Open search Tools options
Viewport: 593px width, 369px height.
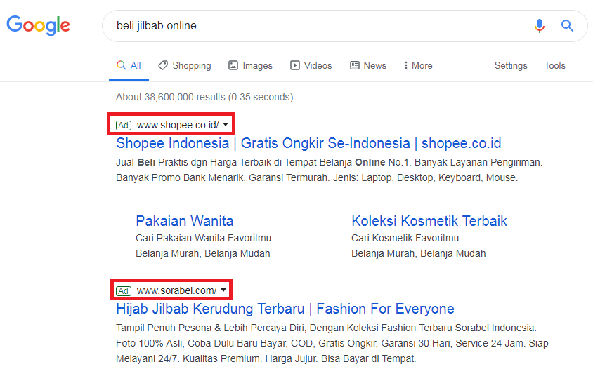pyautogui.click(x=554, y=65)
